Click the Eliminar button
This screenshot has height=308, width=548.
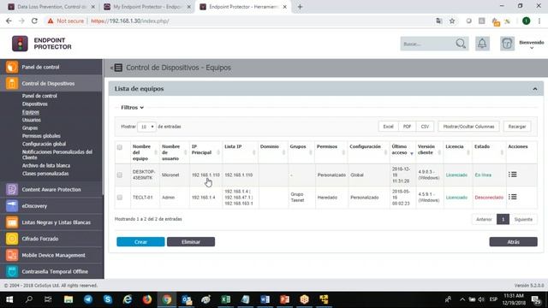pyautogui.click(x=191, y=241)
